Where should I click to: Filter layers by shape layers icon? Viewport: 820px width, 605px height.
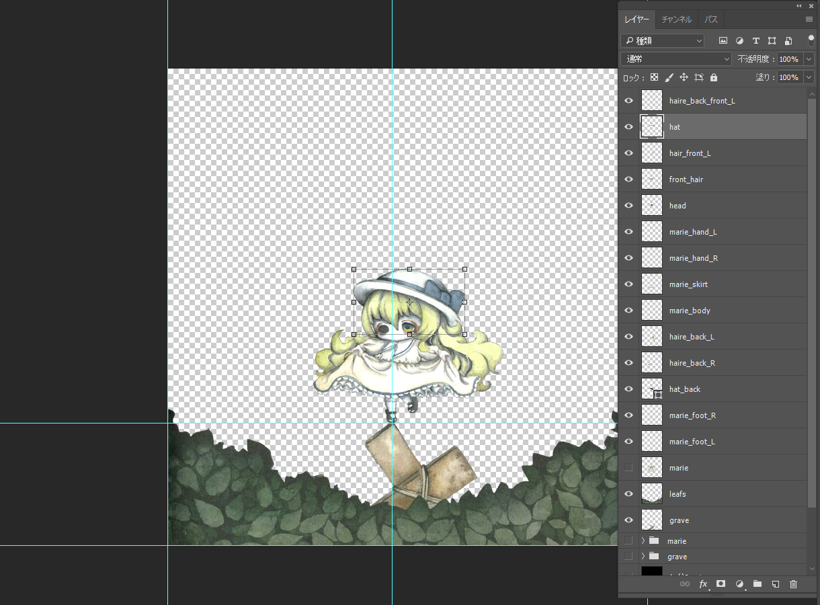tap(772, 40)
